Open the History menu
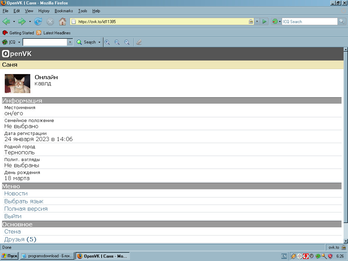Viewport: 348px width, 261px height. point(44,11)
